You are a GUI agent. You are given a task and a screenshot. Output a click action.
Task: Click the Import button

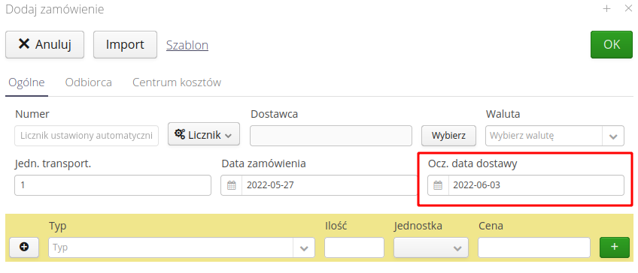coord(125,44)
